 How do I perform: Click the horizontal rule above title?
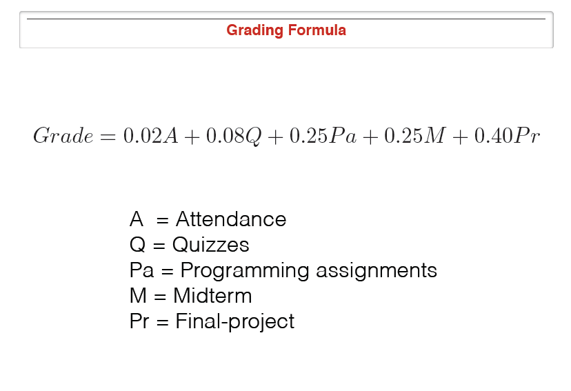tap(286, 19)
